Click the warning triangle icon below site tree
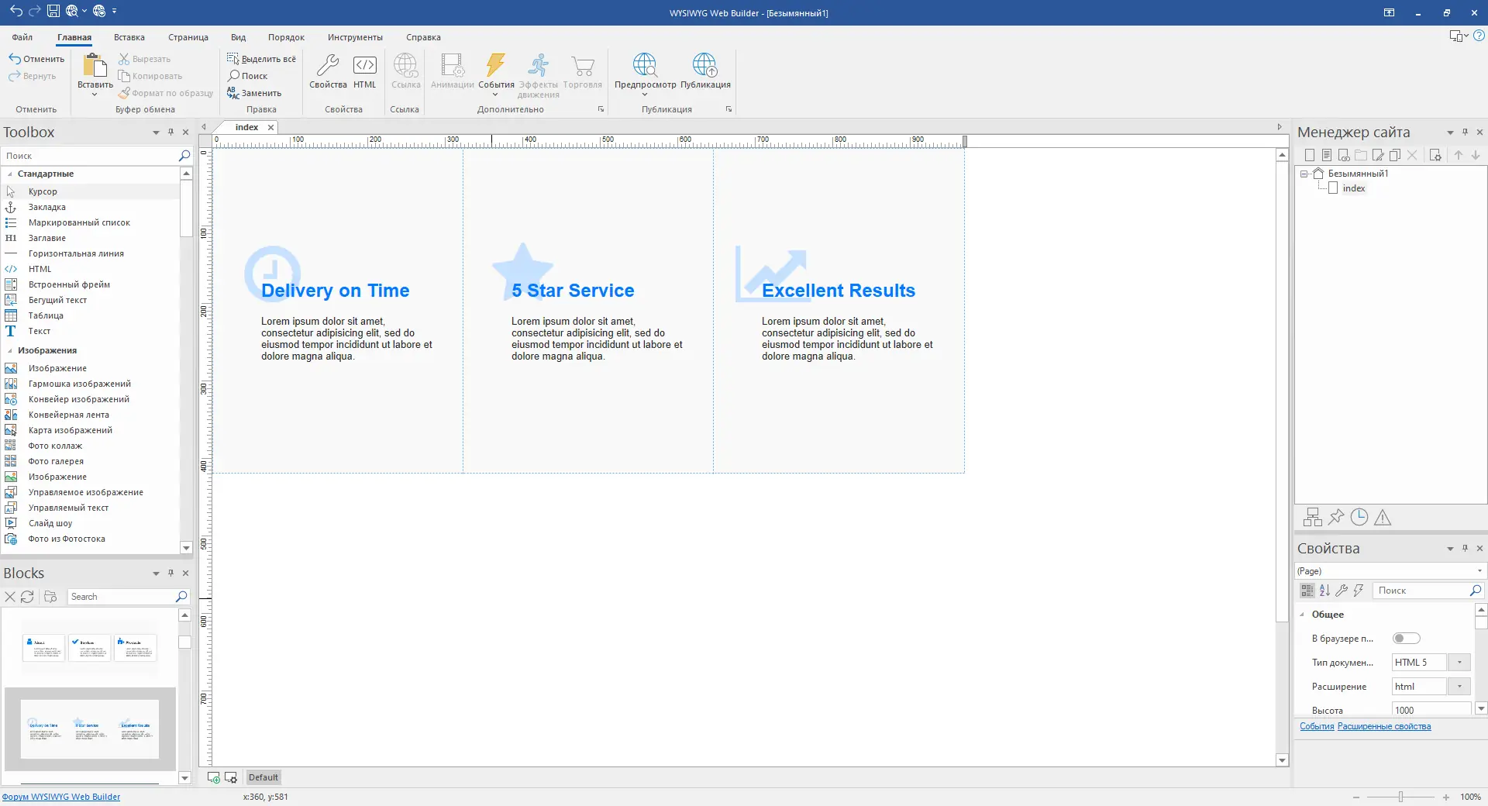 (1383, 517)
